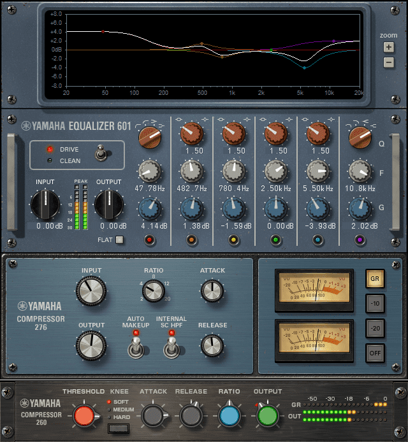
Task: Click the Equalizer 601 OUTPUT knob
Action: click(x=109, y=204)
